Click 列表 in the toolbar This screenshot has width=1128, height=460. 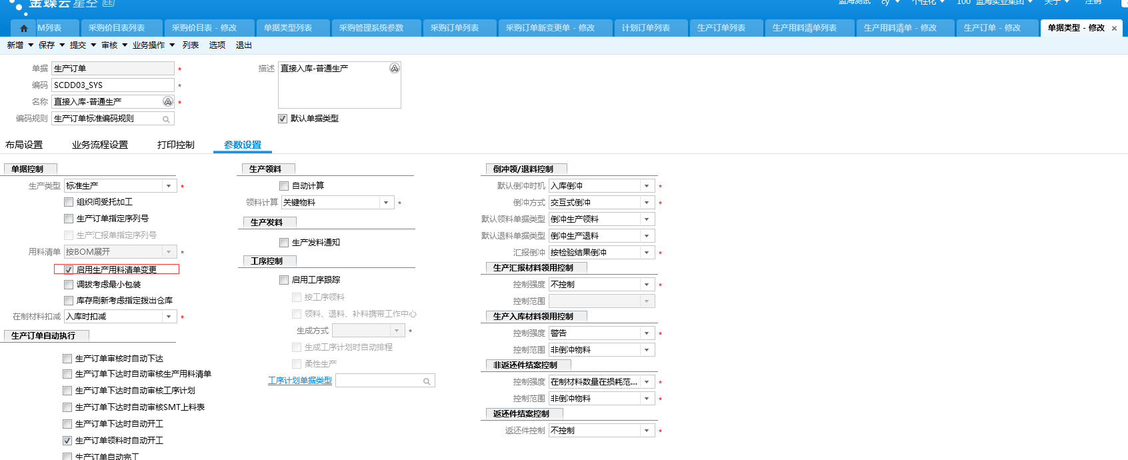point(191,45)
